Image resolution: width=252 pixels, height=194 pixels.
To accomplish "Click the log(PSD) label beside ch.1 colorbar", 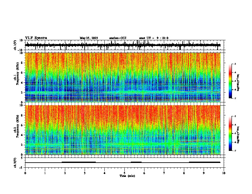I will click(238, 82).
